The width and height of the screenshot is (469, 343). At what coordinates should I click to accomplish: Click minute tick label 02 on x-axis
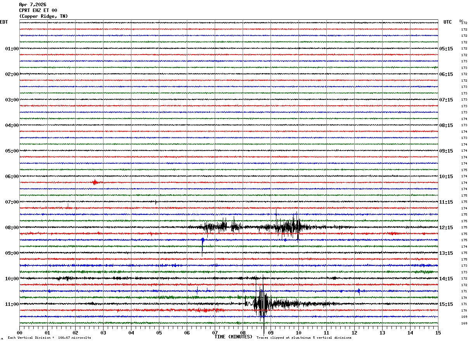[75, 333]
